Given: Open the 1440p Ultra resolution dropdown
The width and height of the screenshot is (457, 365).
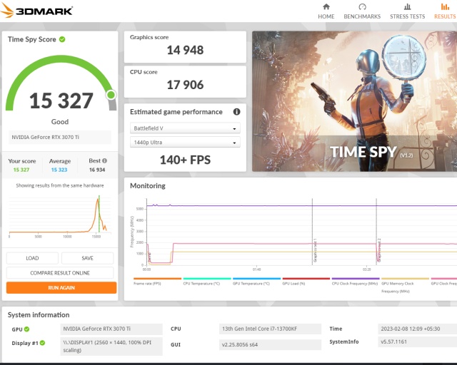Looking at the screenshot, I should click(x=185, y=143).
